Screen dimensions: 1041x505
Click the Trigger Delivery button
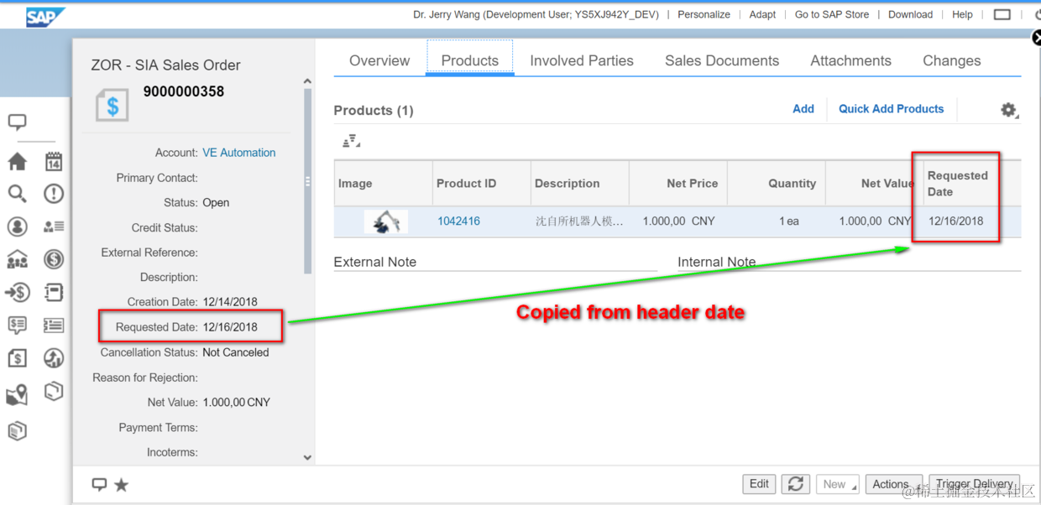(974, 484)
